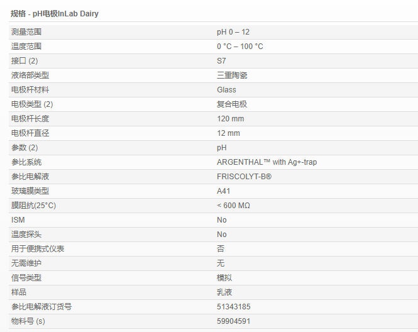Select the material number 59904591
The width and height of the screenshot is (418, 332).
(233, 321)
